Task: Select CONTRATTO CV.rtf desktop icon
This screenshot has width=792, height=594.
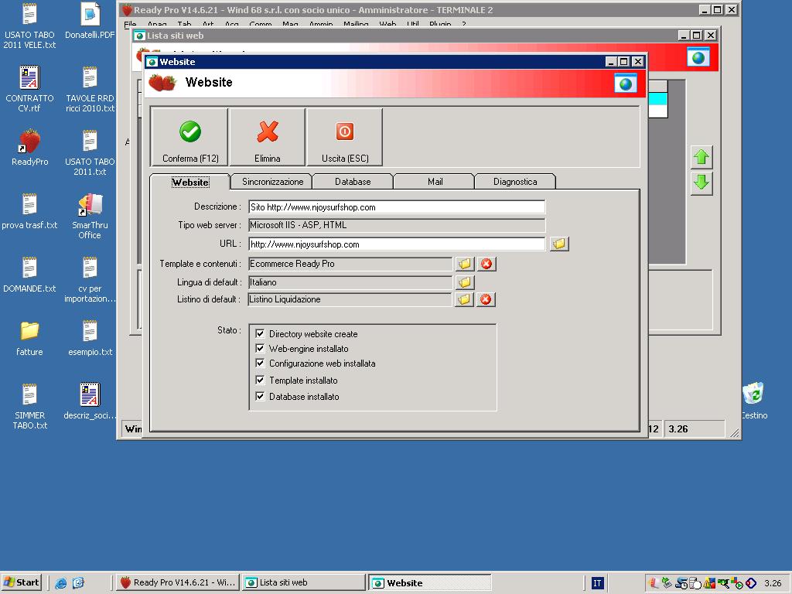Action: pos(29,89)
